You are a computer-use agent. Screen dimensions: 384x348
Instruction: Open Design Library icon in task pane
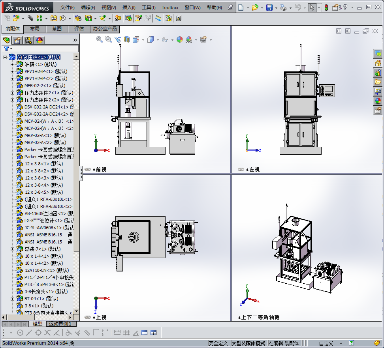point(378,73)
